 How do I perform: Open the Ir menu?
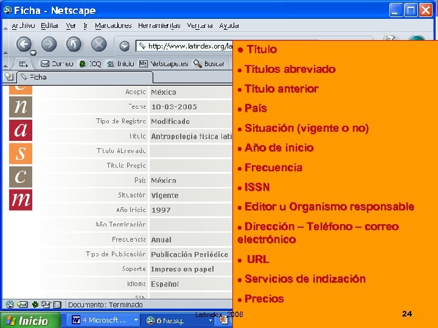tap(85, 26)
